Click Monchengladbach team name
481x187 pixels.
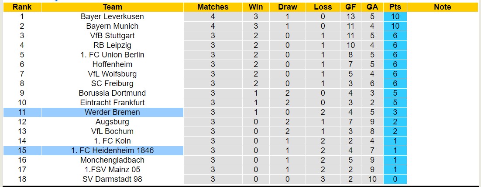pyautogui.click(x=112, y=160)
